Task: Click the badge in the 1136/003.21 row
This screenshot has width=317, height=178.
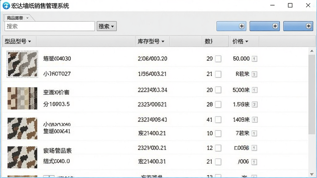Action: (x=254, y=74)
